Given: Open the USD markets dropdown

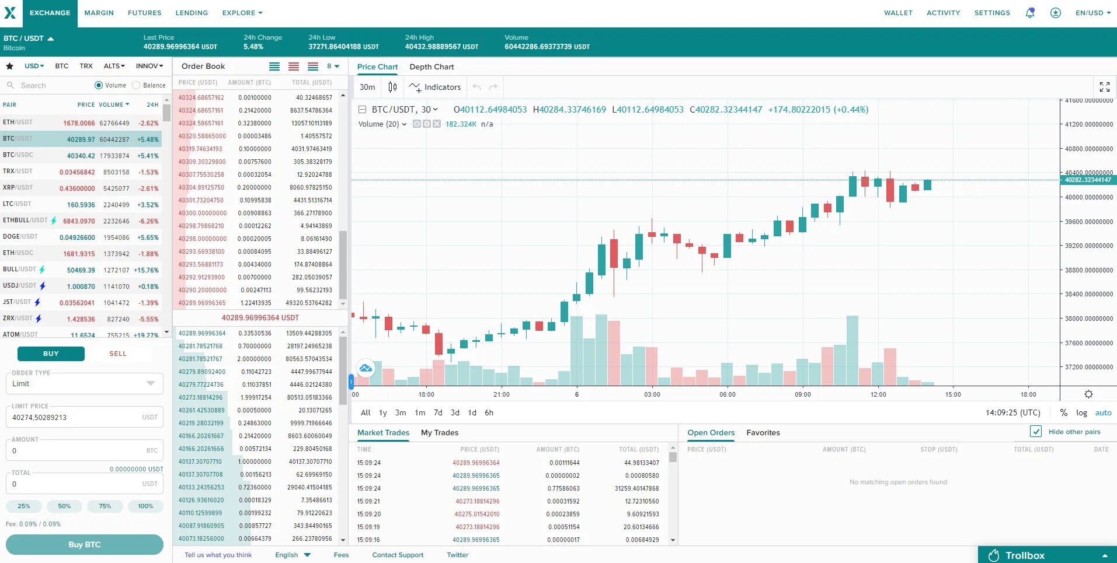Looking at the screenshot, I should 34,66.
